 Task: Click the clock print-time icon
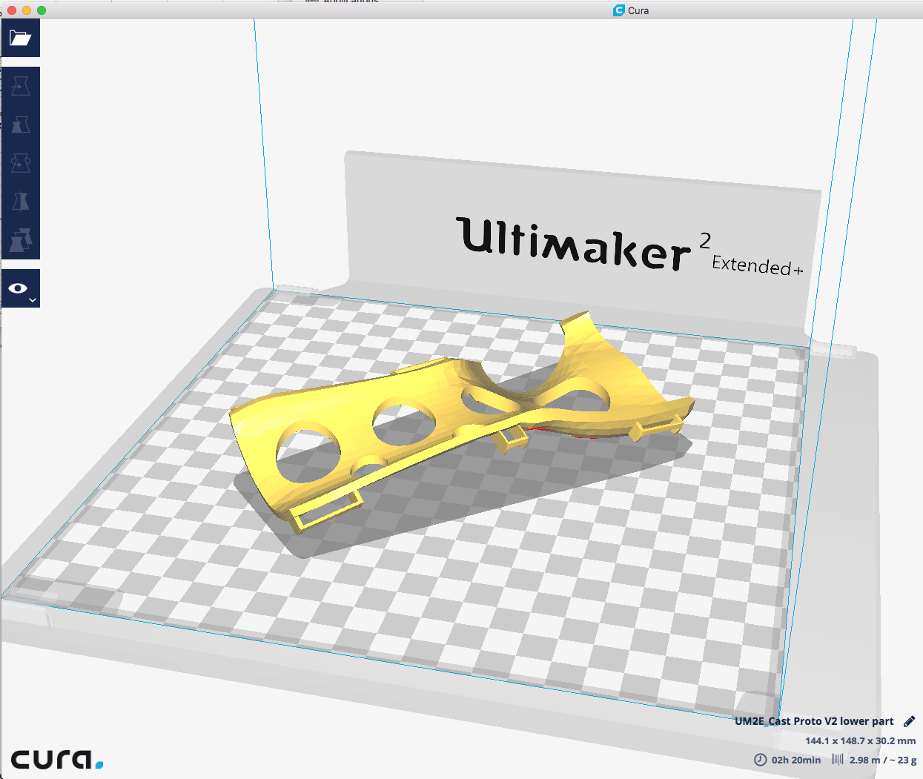click(760, 760)
